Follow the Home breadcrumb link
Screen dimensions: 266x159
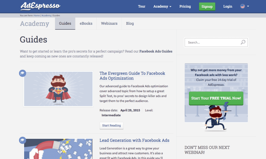[x=37, y=15]
